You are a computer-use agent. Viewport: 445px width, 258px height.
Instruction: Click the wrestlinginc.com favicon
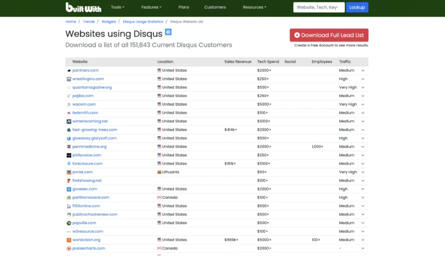point(68,79)
